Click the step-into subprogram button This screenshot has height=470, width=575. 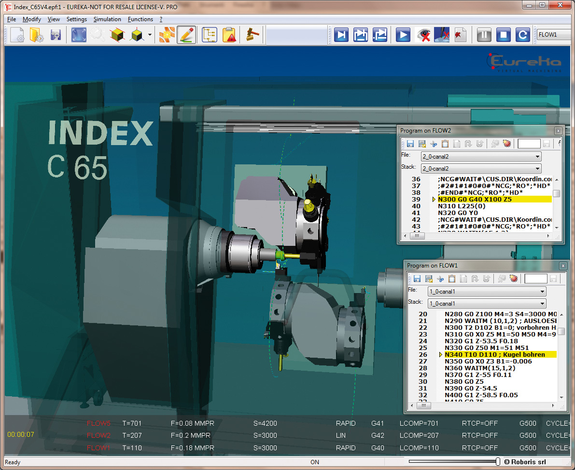380,35
